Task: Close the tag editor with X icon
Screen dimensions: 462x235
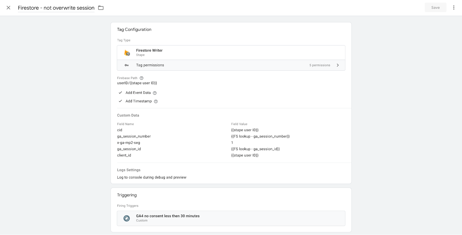Action: [8, 8]
